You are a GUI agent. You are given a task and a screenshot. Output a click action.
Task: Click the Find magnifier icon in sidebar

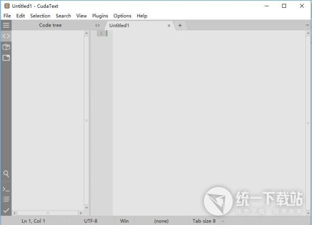coord(6,174)
